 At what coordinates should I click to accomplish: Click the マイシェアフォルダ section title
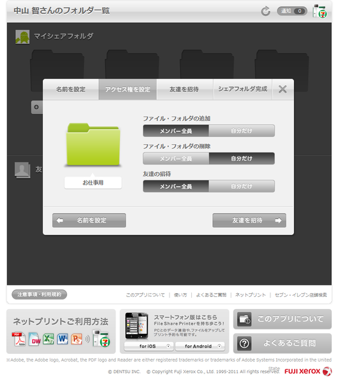click(x=64, y=37)
